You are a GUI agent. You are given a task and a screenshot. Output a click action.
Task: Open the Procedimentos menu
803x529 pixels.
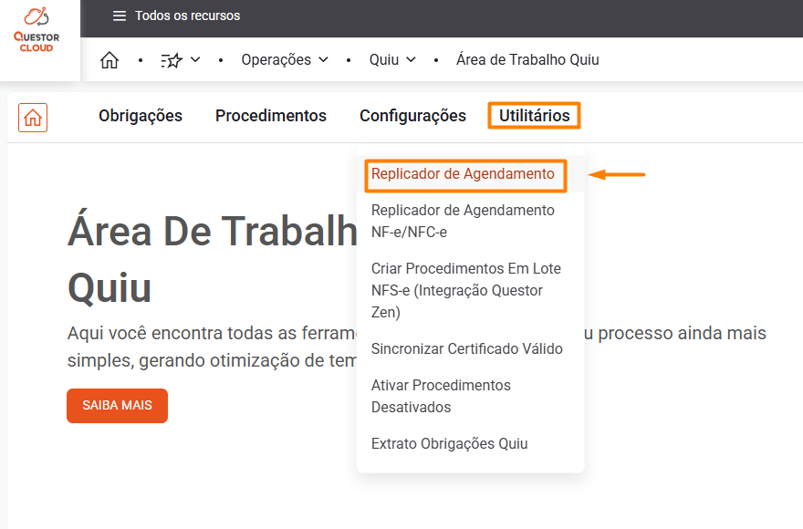click(271, 116)
